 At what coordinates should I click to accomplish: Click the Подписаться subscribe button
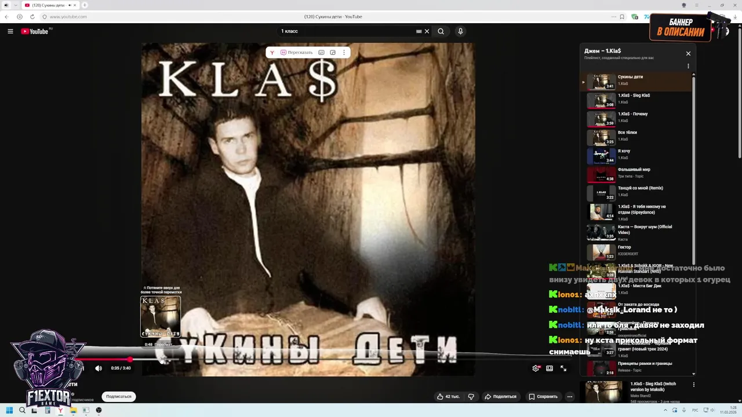[x=119, y=397]
